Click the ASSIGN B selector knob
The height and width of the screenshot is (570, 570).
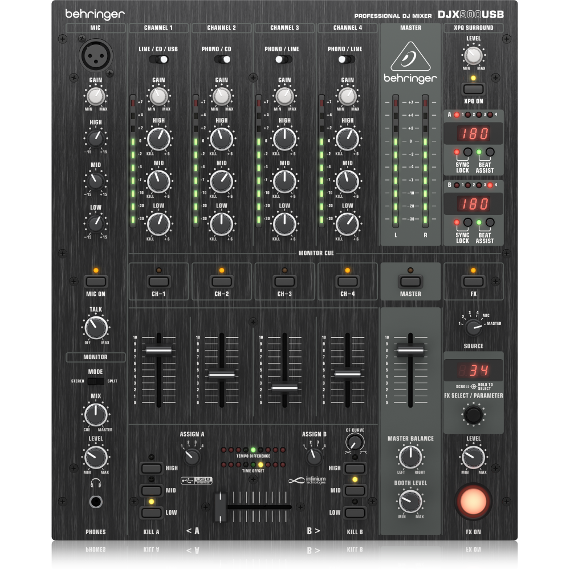point(313,457)
